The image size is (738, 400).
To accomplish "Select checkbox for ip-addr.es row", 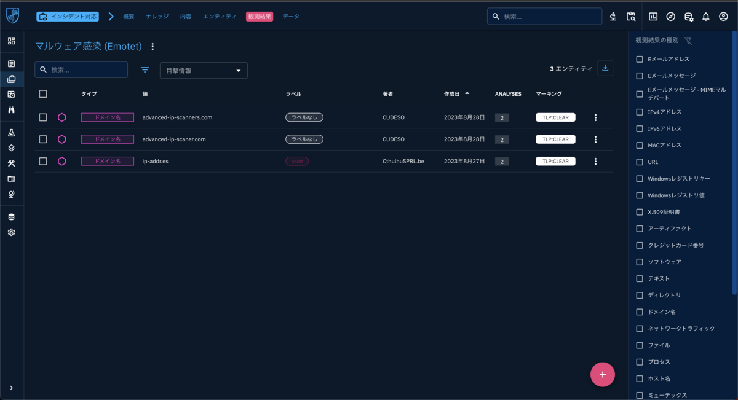I will pos(43,161).
